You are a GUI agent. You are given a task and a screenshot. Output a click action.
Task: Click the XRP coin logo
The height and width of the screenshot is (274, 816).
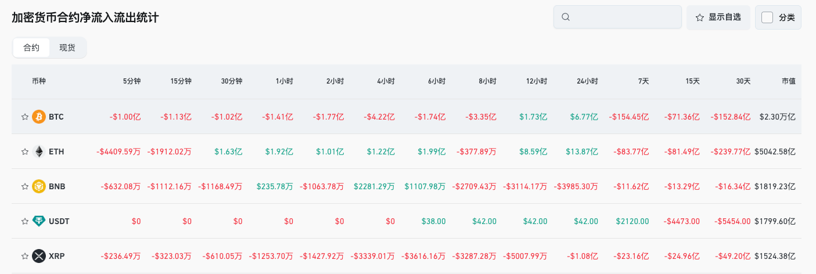[39, 256]
